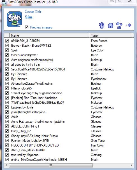
Task: Uncheck the Spirit eye color item
Action: 7,50
